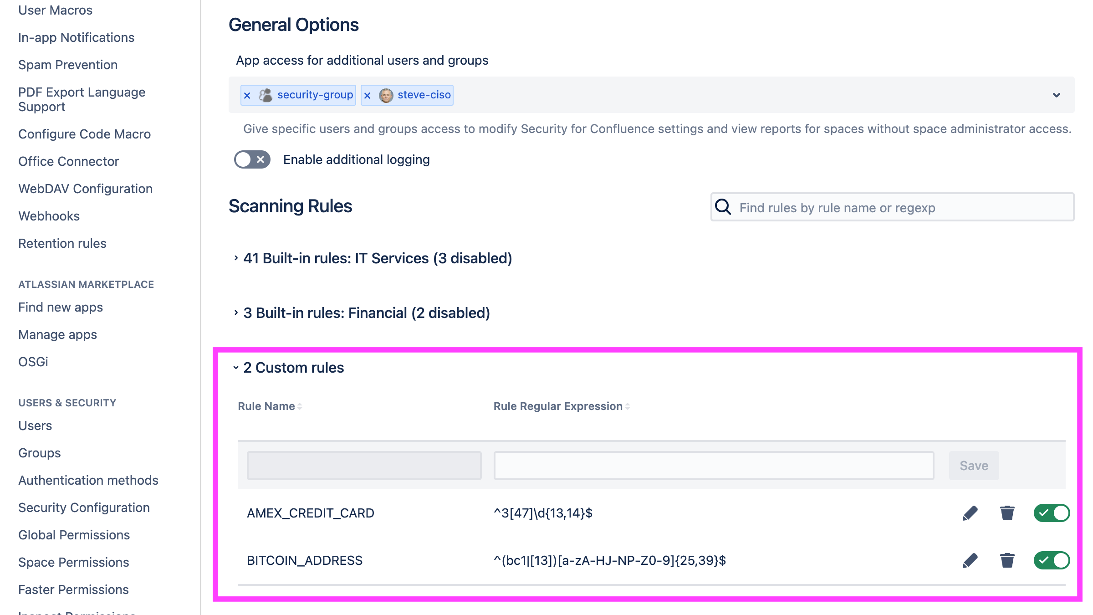Select Authentication methods from the sidebar
The width and height of the screenshot is (1093, 615).
(88, 480)
